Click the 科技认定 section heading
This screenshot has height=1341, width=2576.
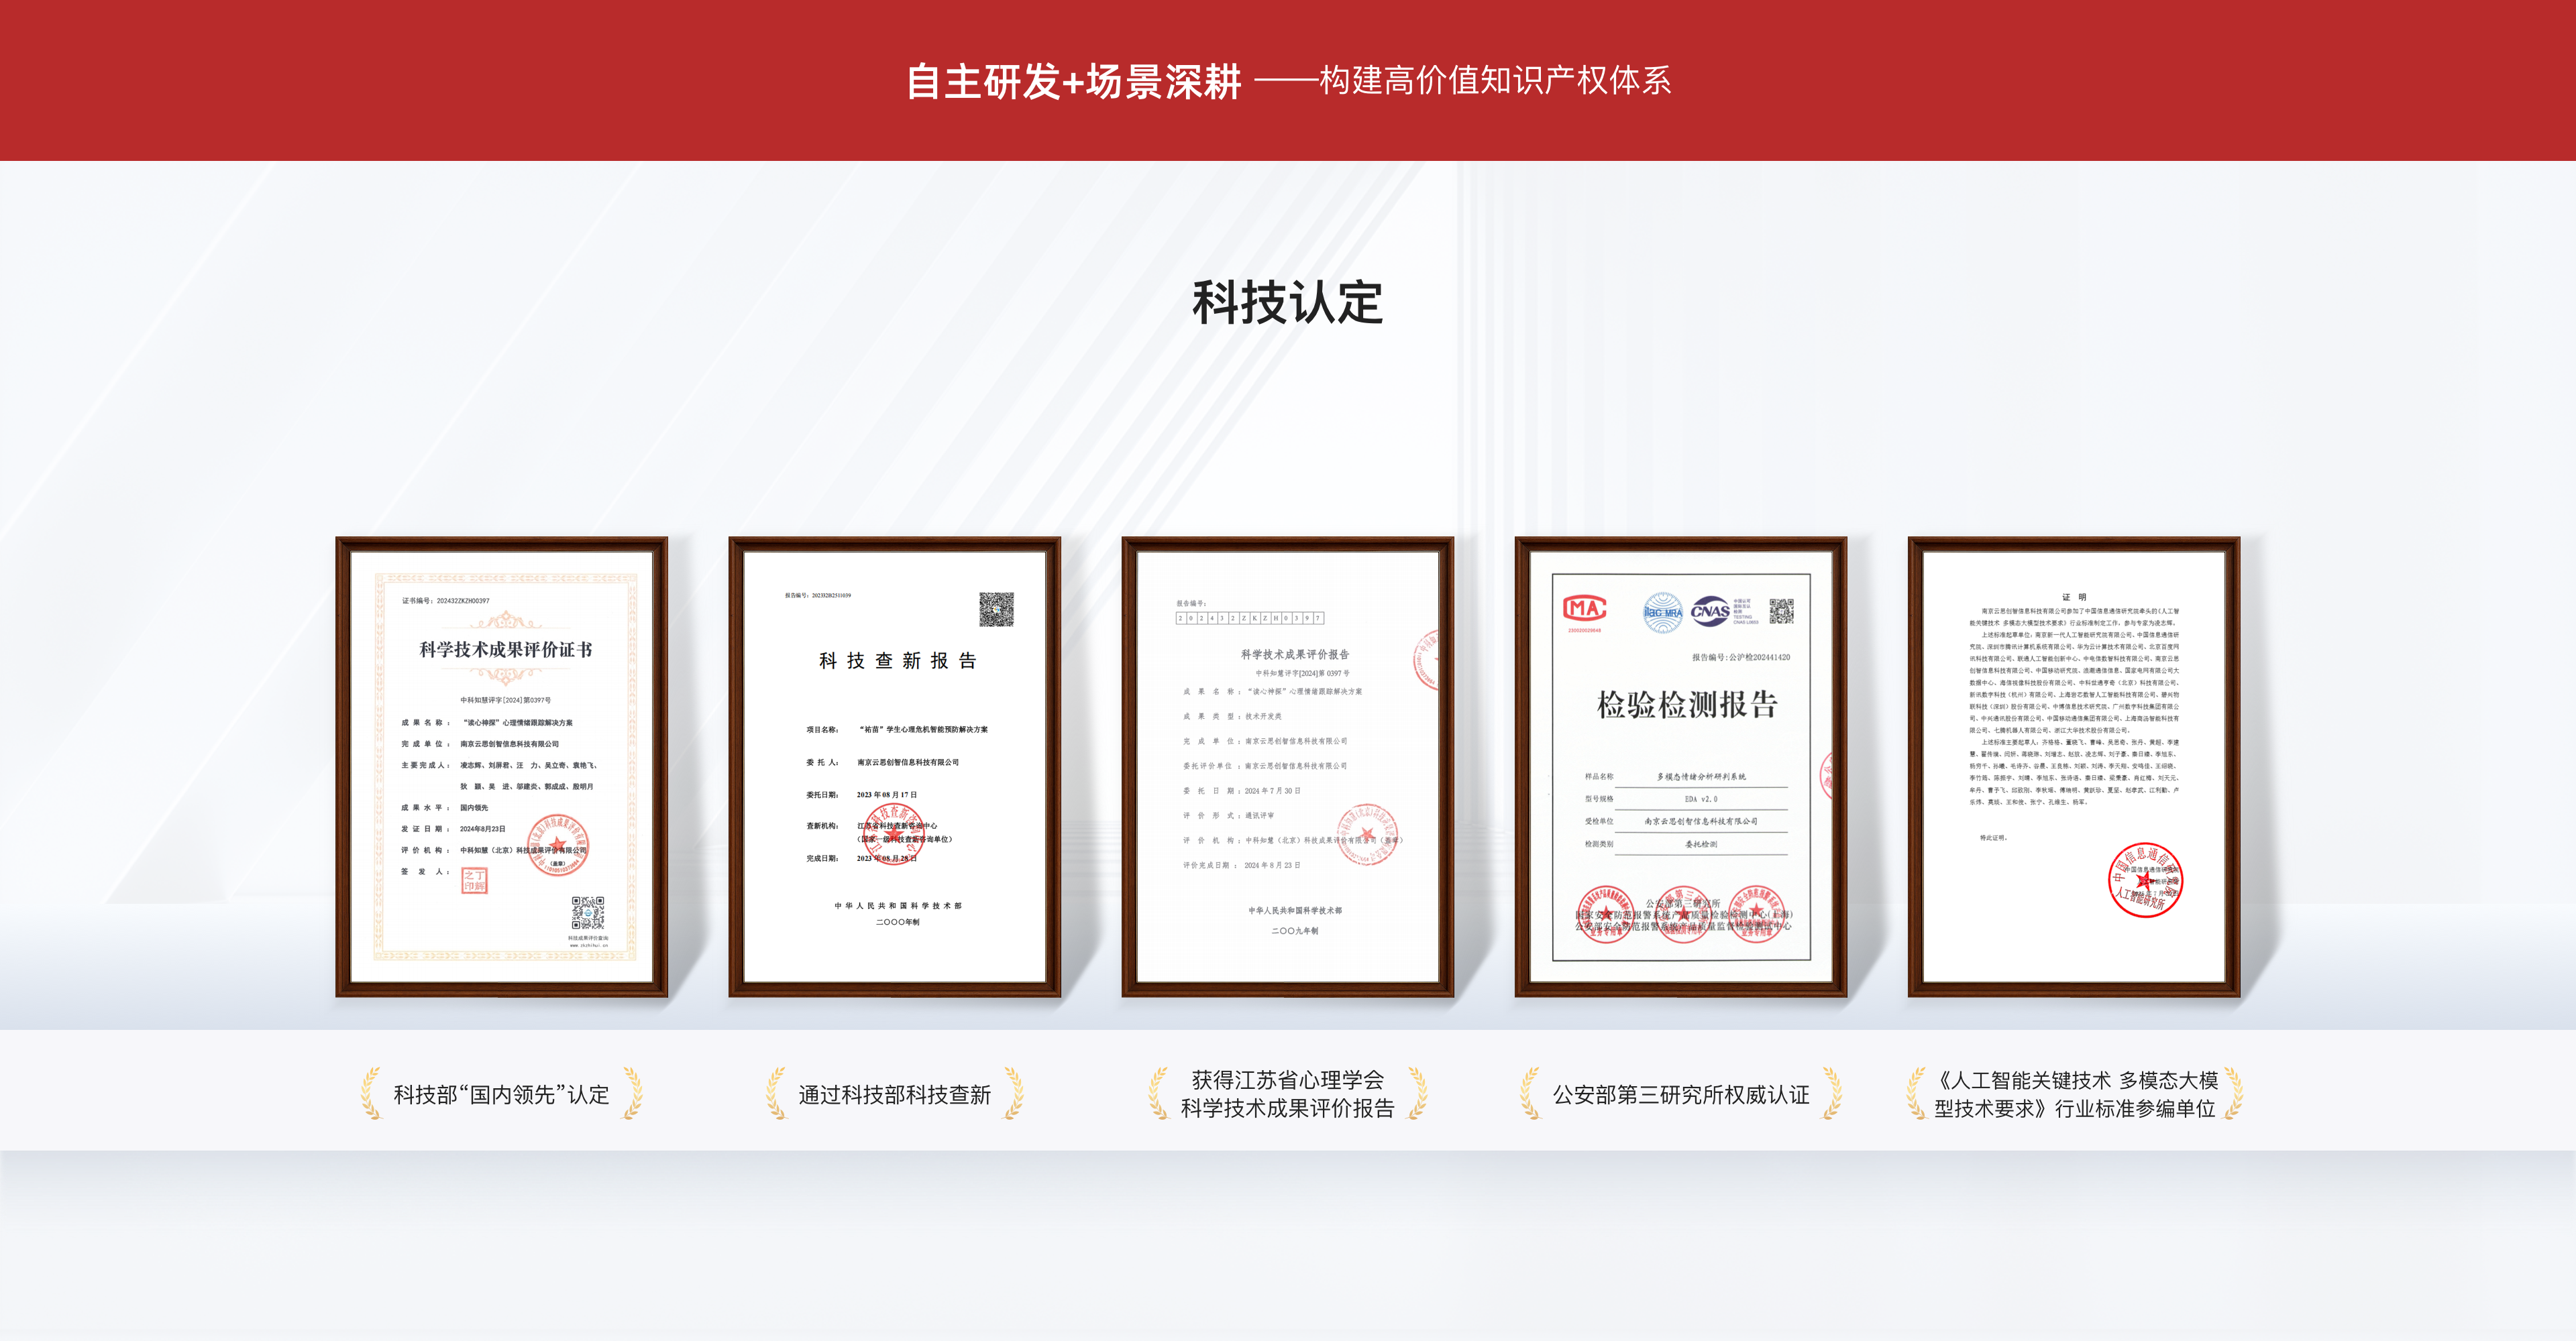click(x=1287, y=302)
